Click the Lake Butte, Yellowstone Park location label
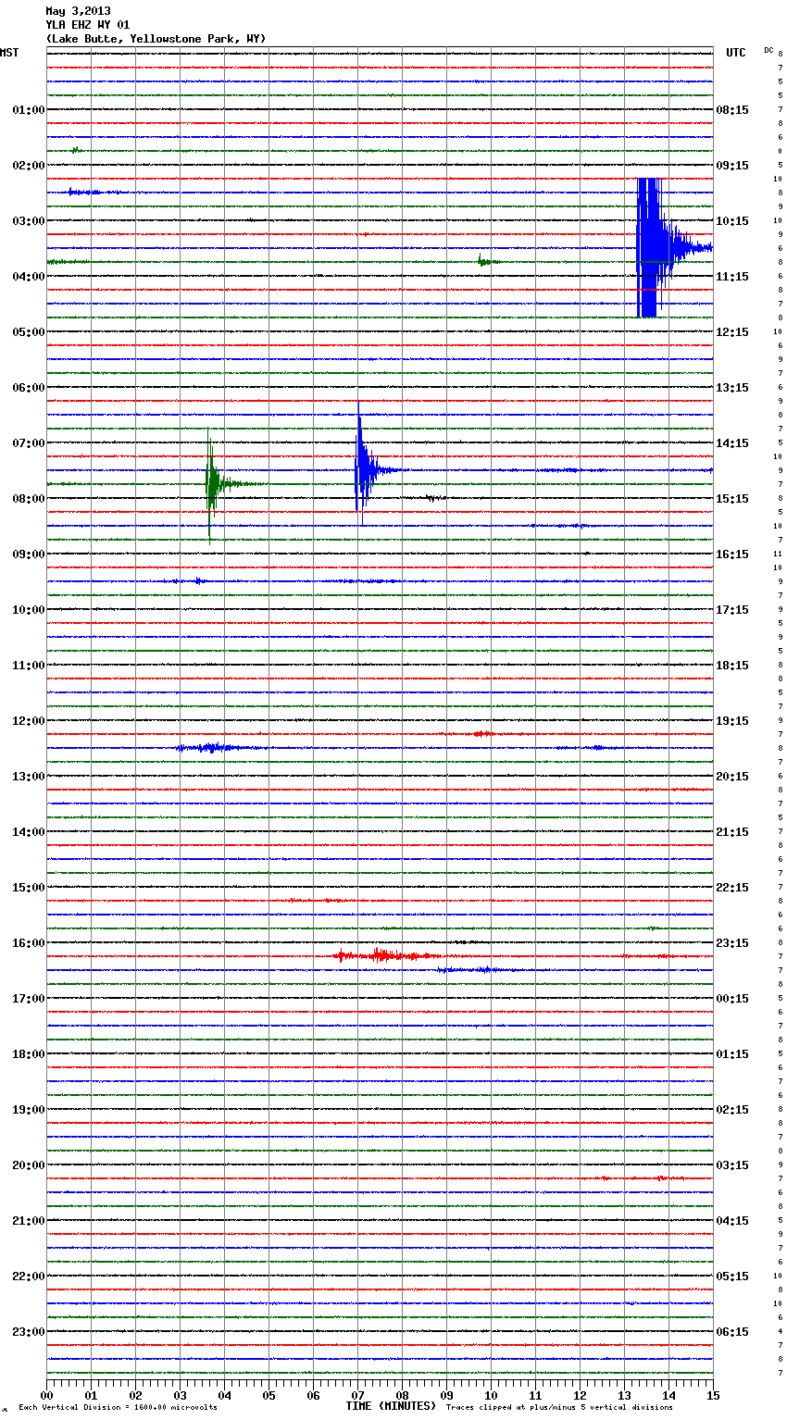Screen dimensions: 787x1420 [156, 39]
